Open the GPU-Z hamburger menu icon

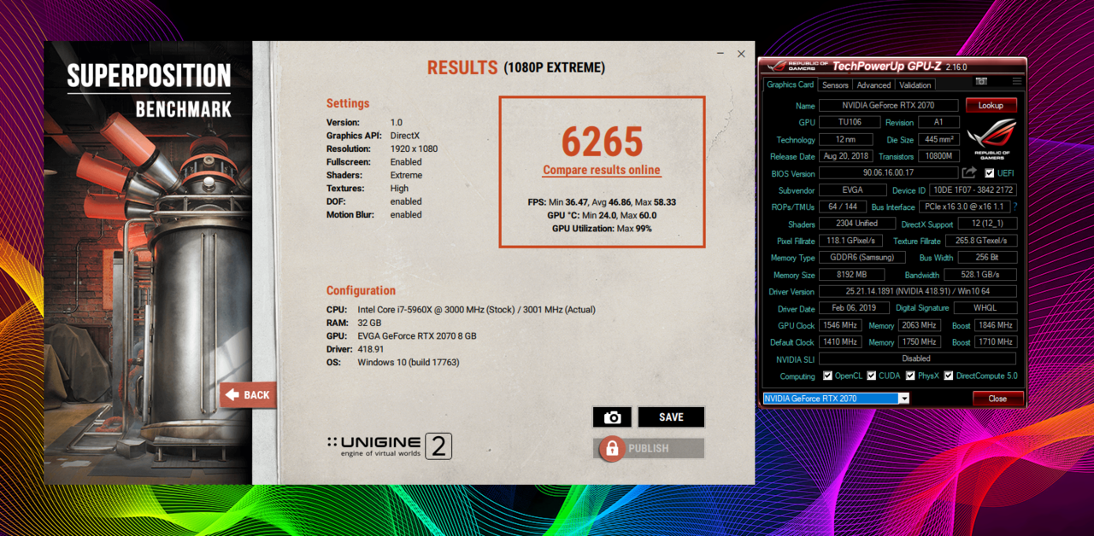[1016, 82]
